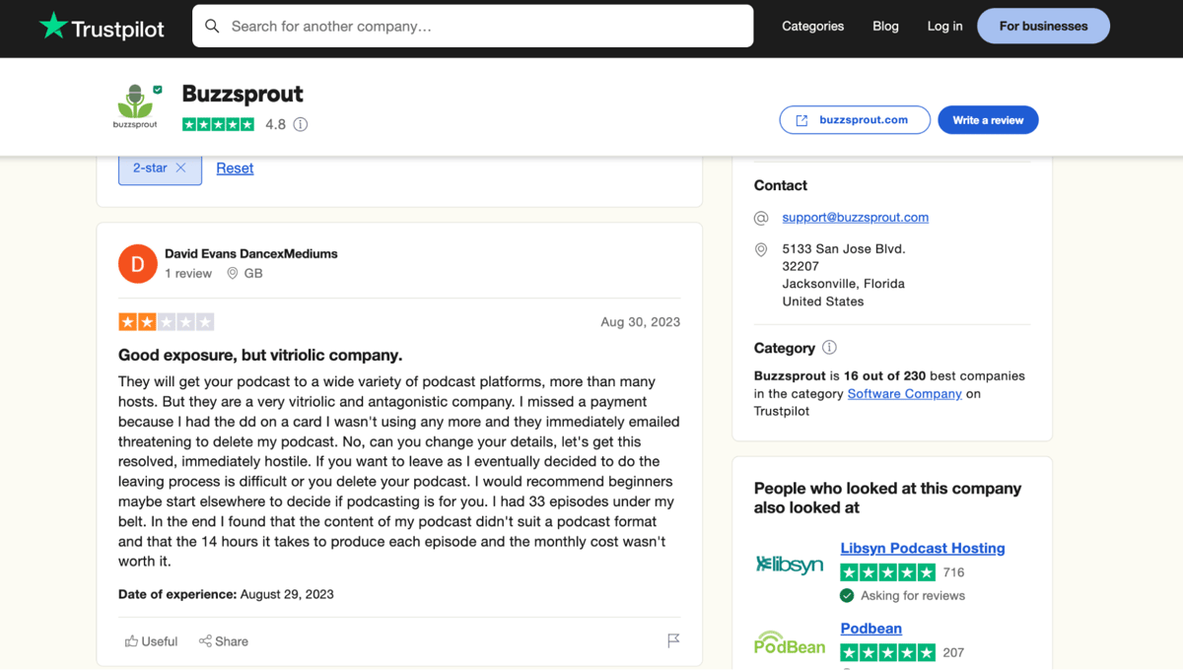Focus the Search for another company field
The image size is (1183, 670).
pyautogui.click(x=472, y=27)
